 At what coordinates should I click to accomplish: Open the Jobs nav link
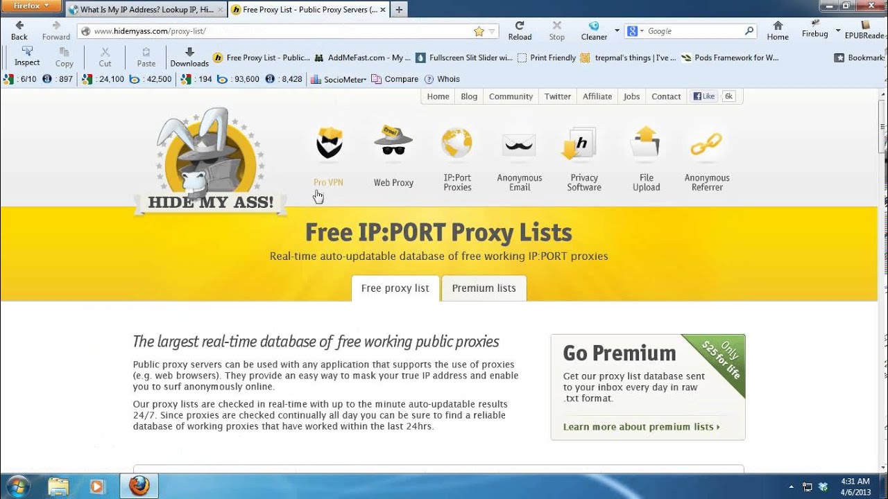(631, 96)
